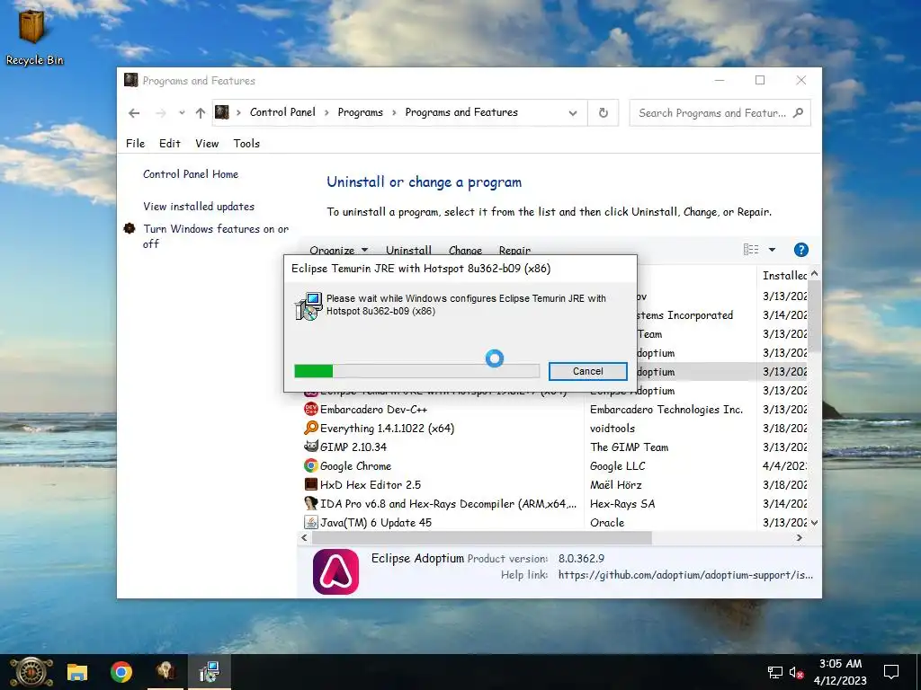Viewport: 921px width, 690px height.
Task: Click the installer icon in the dialog
Action: click(x=309, y=306)
